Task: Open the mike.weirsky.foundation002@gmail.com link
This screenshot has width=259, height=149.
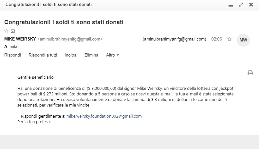Action: (x=104, y=116)
